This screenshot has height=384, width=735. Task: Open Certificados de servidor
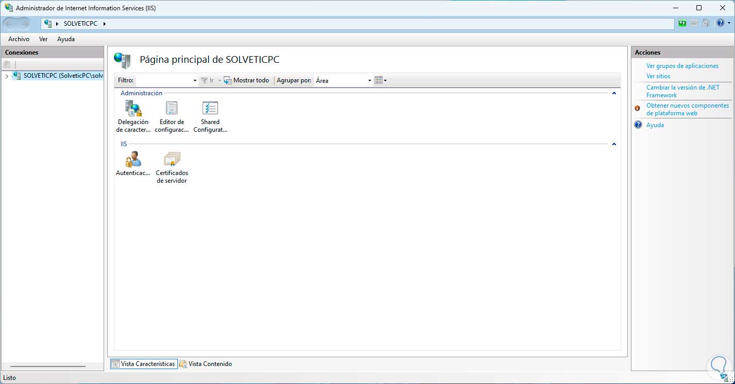(172, 168)
